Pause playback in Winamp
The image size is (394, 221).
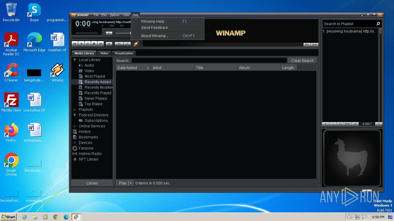tap(88, 44)
